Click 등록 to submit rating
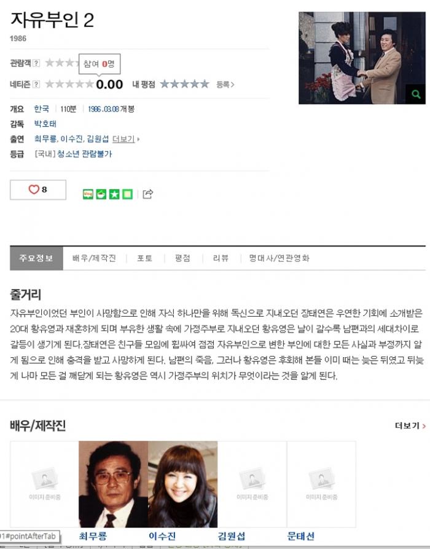The height and width of the screenshot is (549, 430). point(225,84)
